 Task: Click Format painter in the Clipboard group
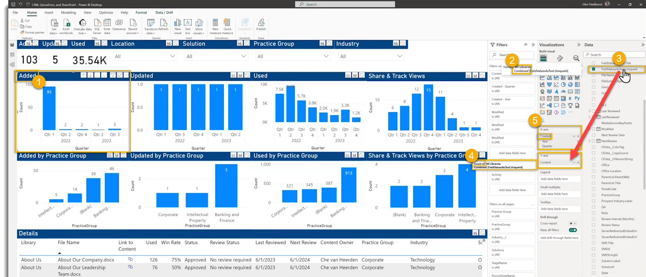point(33,33)
